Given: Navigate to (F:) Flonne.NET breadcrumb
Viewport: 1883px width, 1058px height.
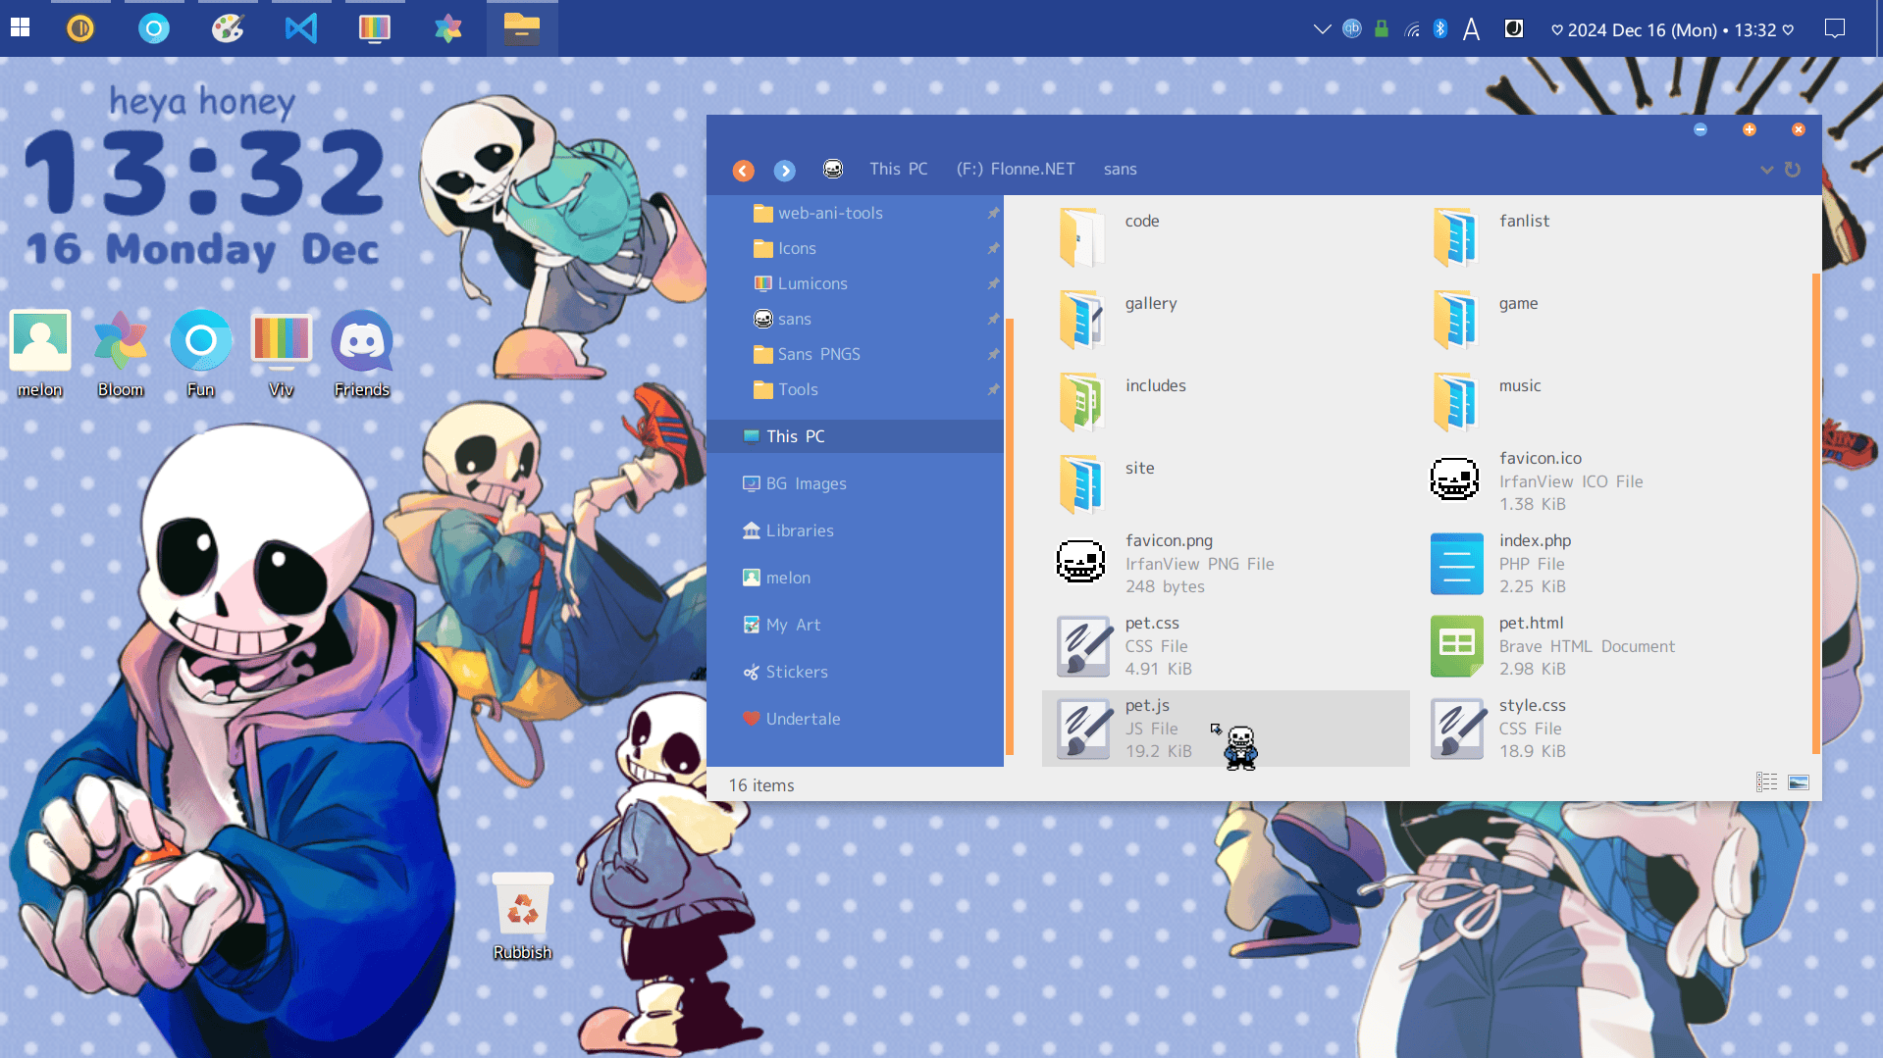Looking at the screenshot, I should (x=1015, y=169).
